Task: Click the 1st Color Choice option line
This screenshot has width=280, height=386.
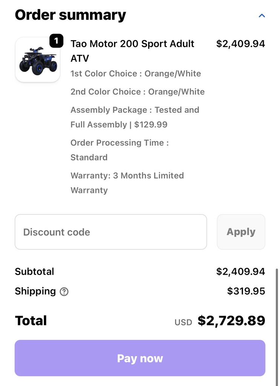Action: [135, 73]
